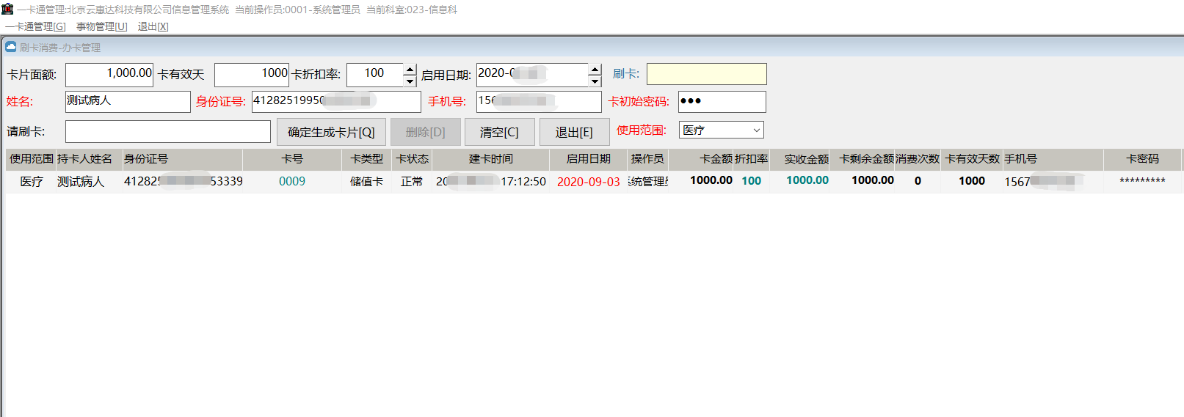Screen dimensions: 1184x417
Task: Click the 卡初始密码 password field
Action: [722, 101]
